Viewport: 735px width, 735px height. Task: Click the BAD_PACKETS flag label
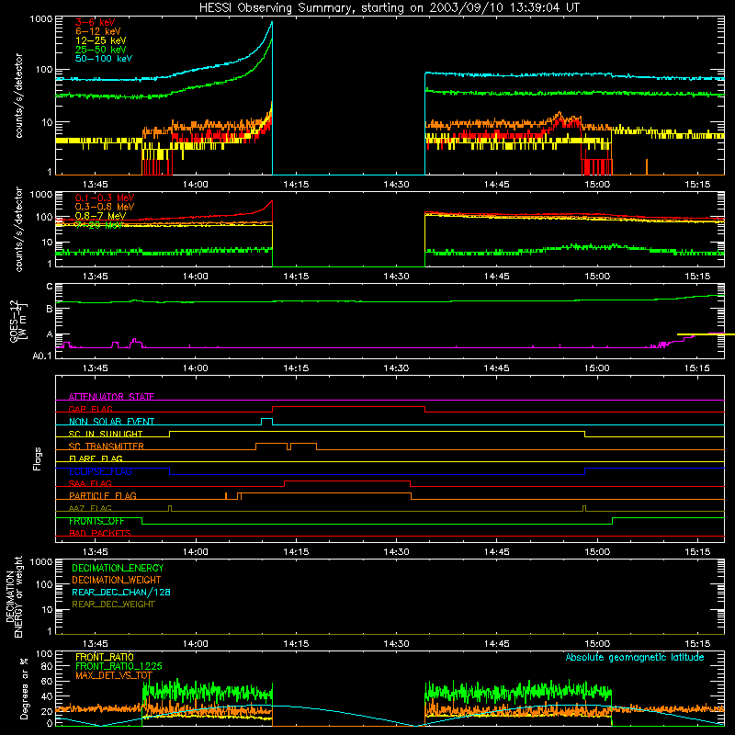(100, 534)
